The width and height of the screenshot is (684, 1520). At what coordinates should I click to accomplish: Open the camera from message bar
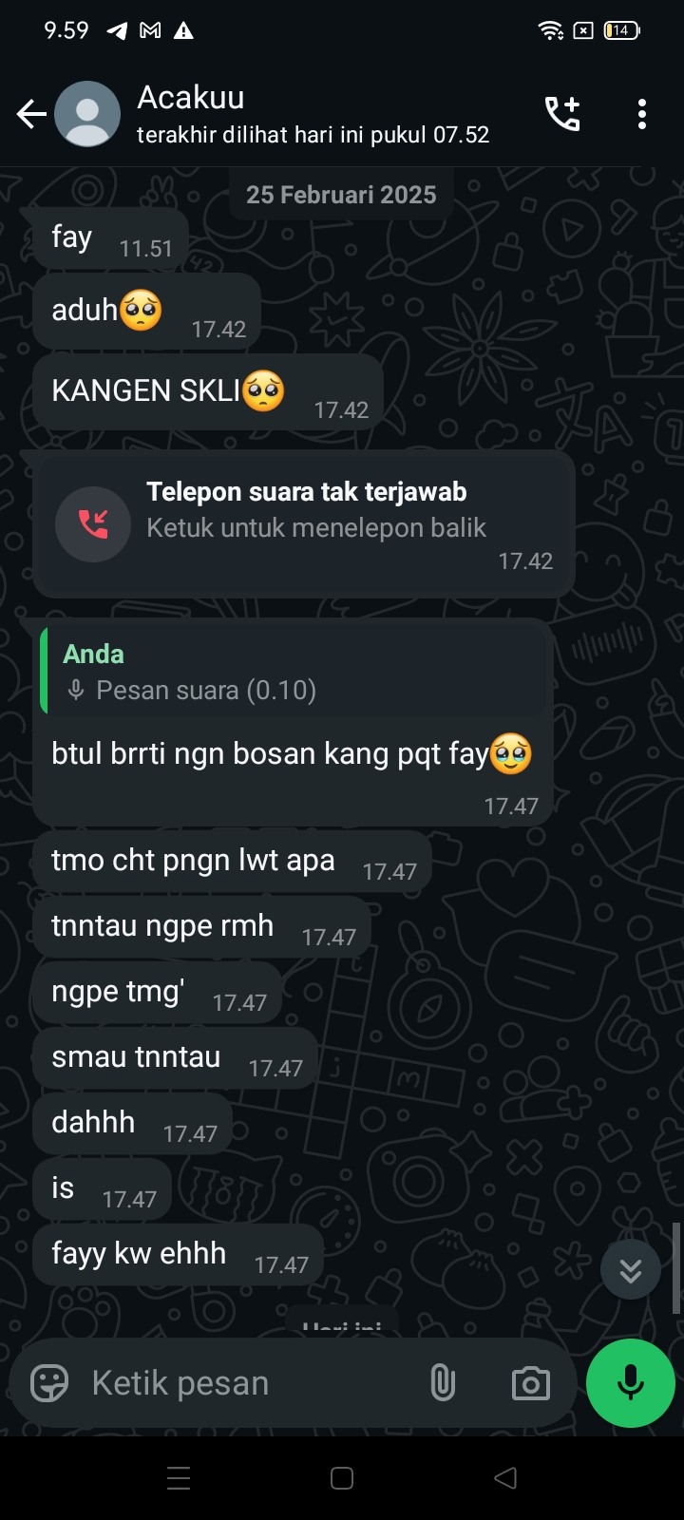click(531, 1383)
